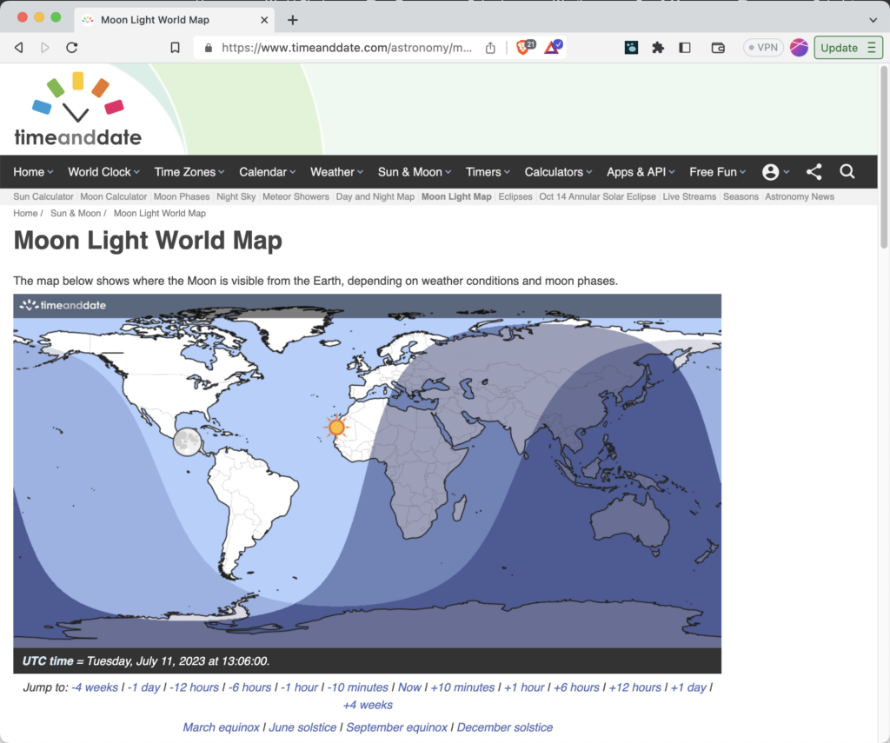
Task: Toggle the VPN button
Action: [763, 48]
